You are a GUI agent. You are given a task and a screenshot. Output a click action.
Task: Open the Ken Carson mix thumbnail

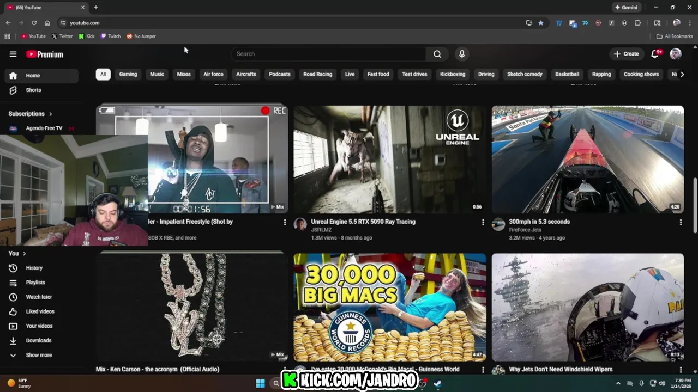(192, 307)
